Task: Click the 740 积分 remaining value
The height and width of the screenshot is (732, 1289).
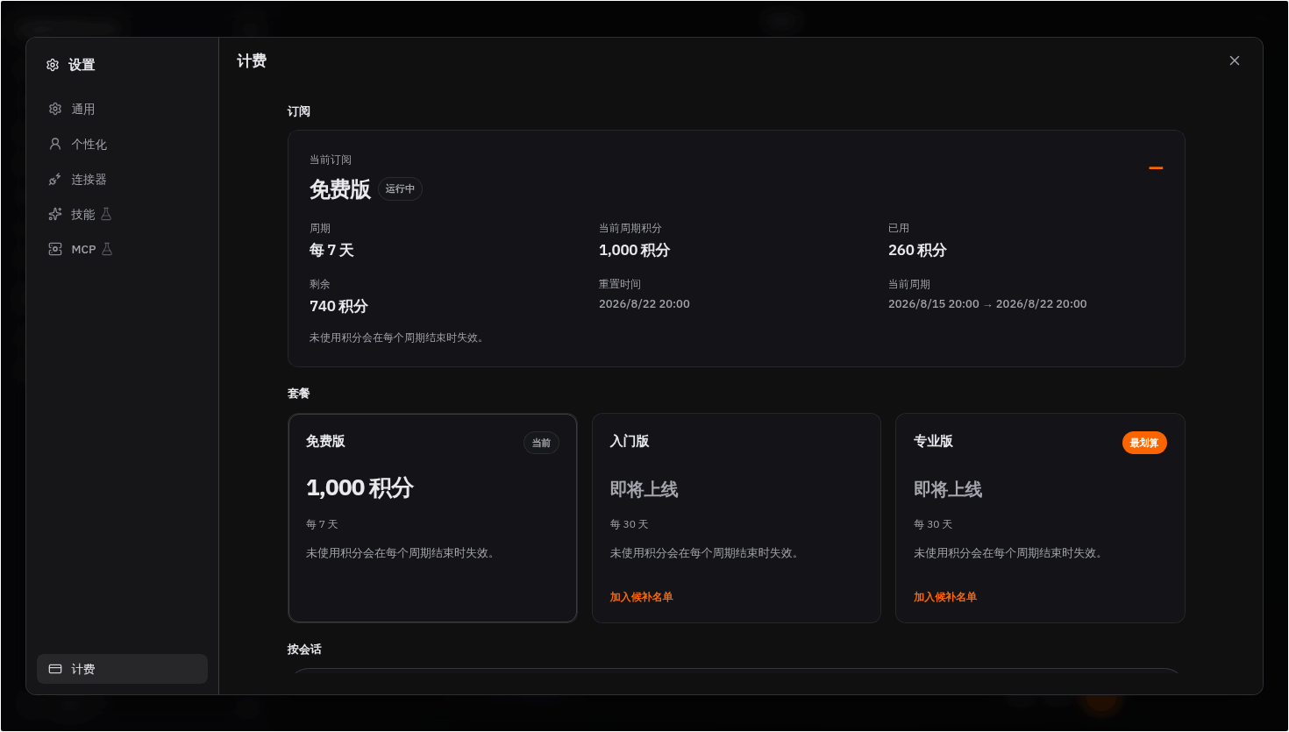Action: point(338,306)
